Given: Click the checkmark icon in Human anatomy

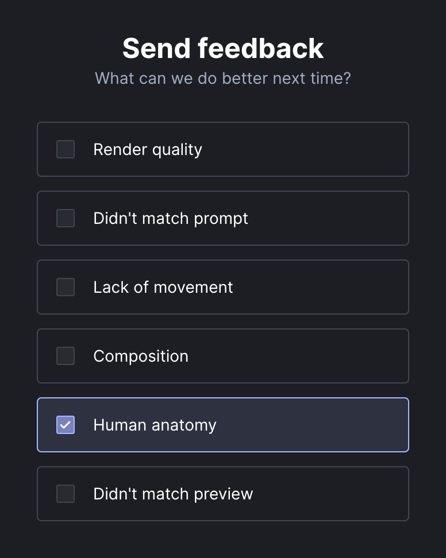Looking at the screenshot, I should (65, 425).
